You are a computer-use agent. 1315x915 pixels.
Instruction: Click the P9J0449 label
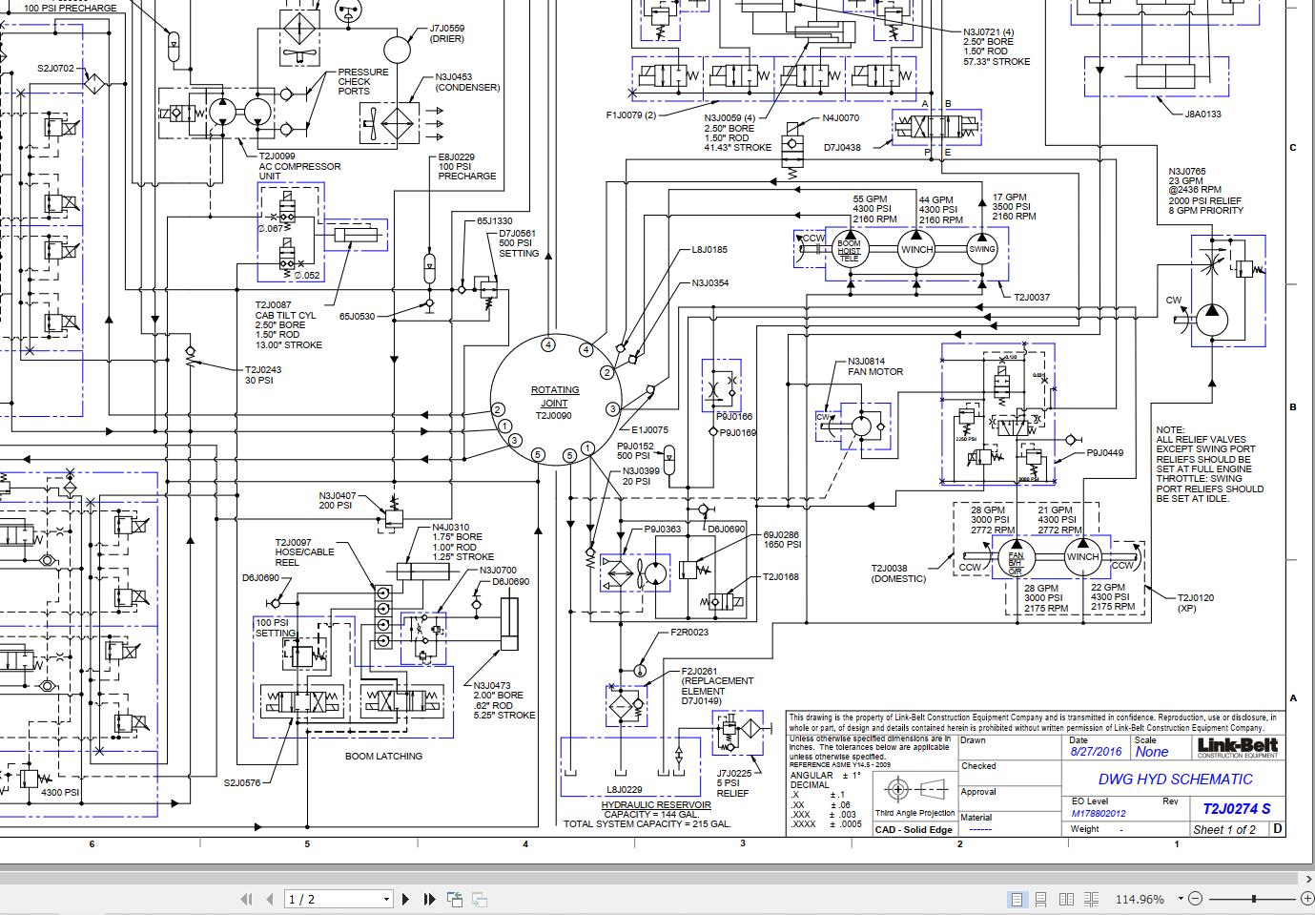point(1105,453)
